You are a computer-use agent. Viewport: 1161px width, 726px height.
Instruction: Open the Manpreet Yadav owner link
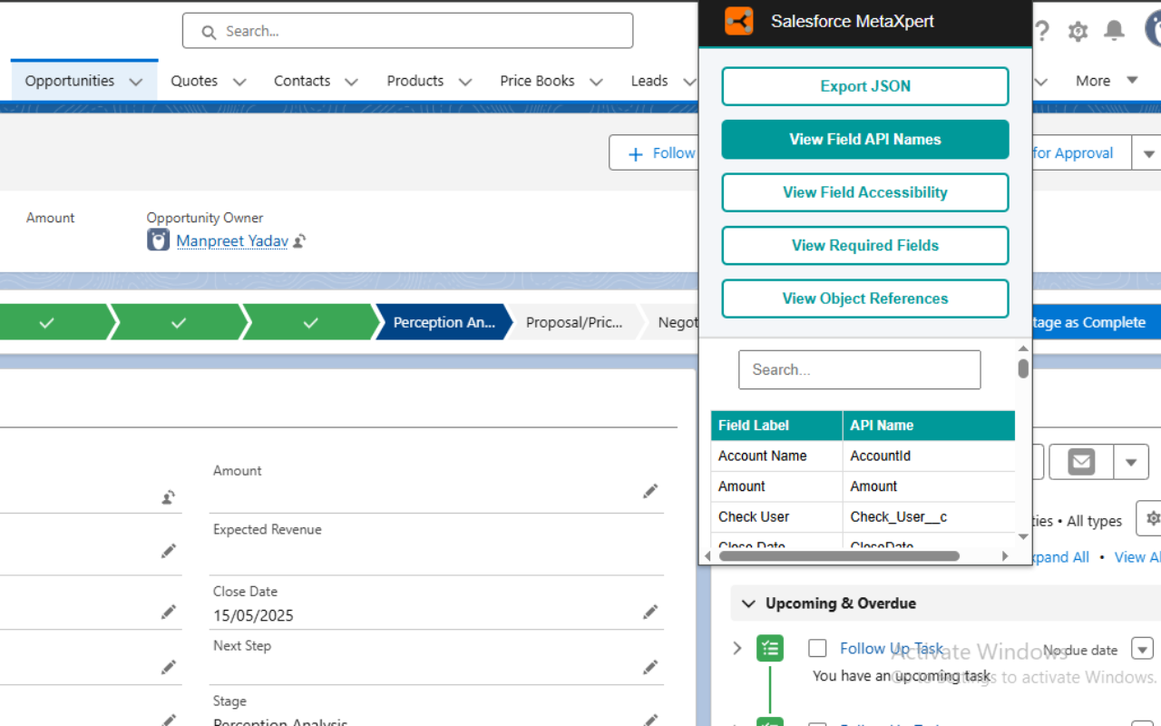coord(232,240)
